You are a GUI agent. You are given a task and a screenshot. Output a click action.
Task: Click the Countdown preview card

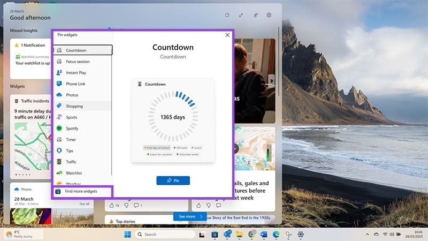[173, 120]
